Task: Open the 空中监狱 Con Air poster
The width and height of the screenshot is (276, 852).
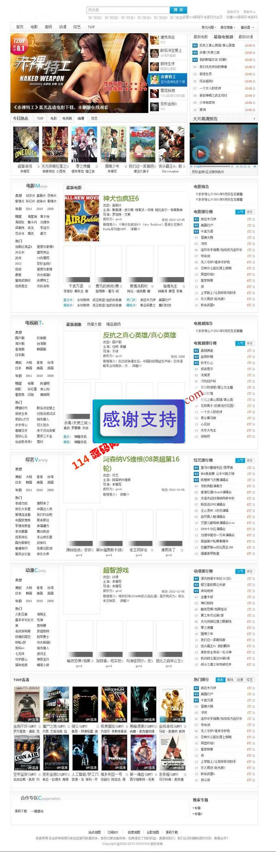Action: tap(27, 752)
